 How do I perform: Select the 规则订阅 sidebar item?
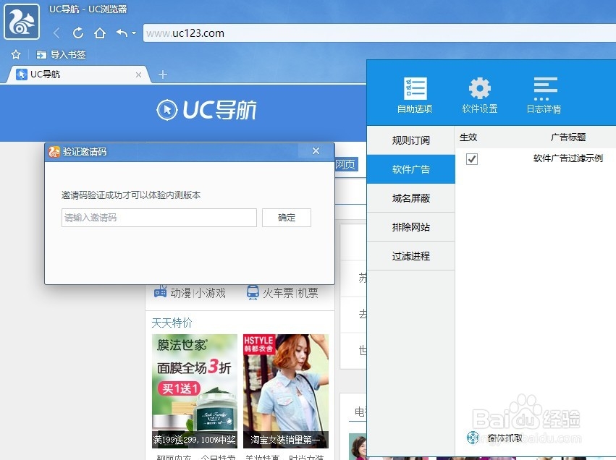[411, 140]
